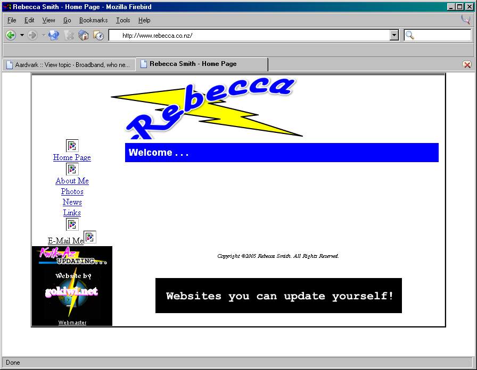
Task: Click broken image icon above Home Page link
Action: point(72,146)
